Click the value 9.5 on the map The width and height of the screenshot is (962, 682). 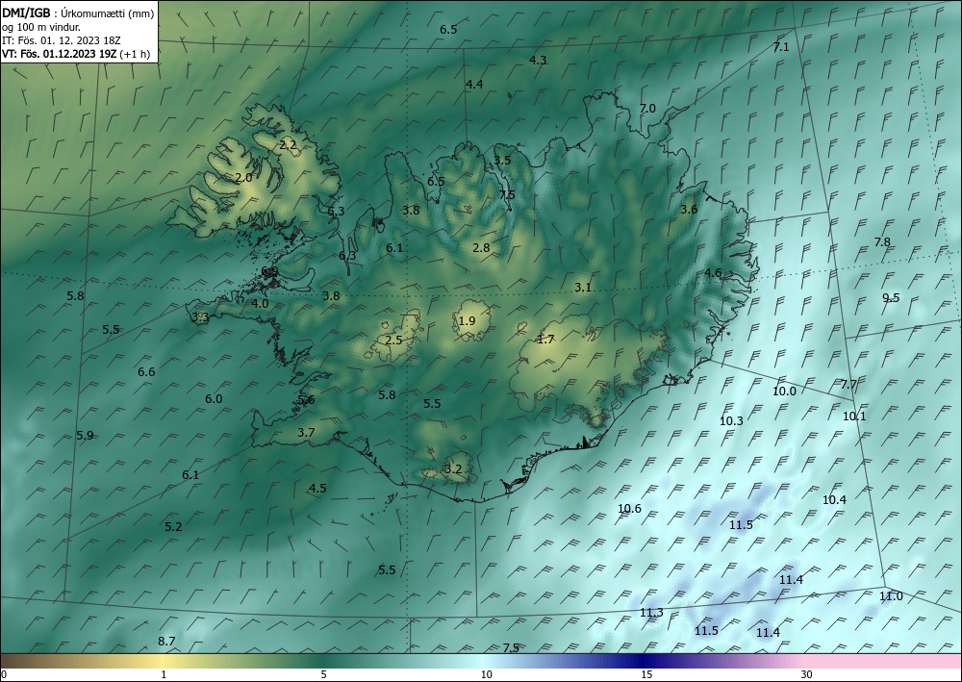pos(891,298)
